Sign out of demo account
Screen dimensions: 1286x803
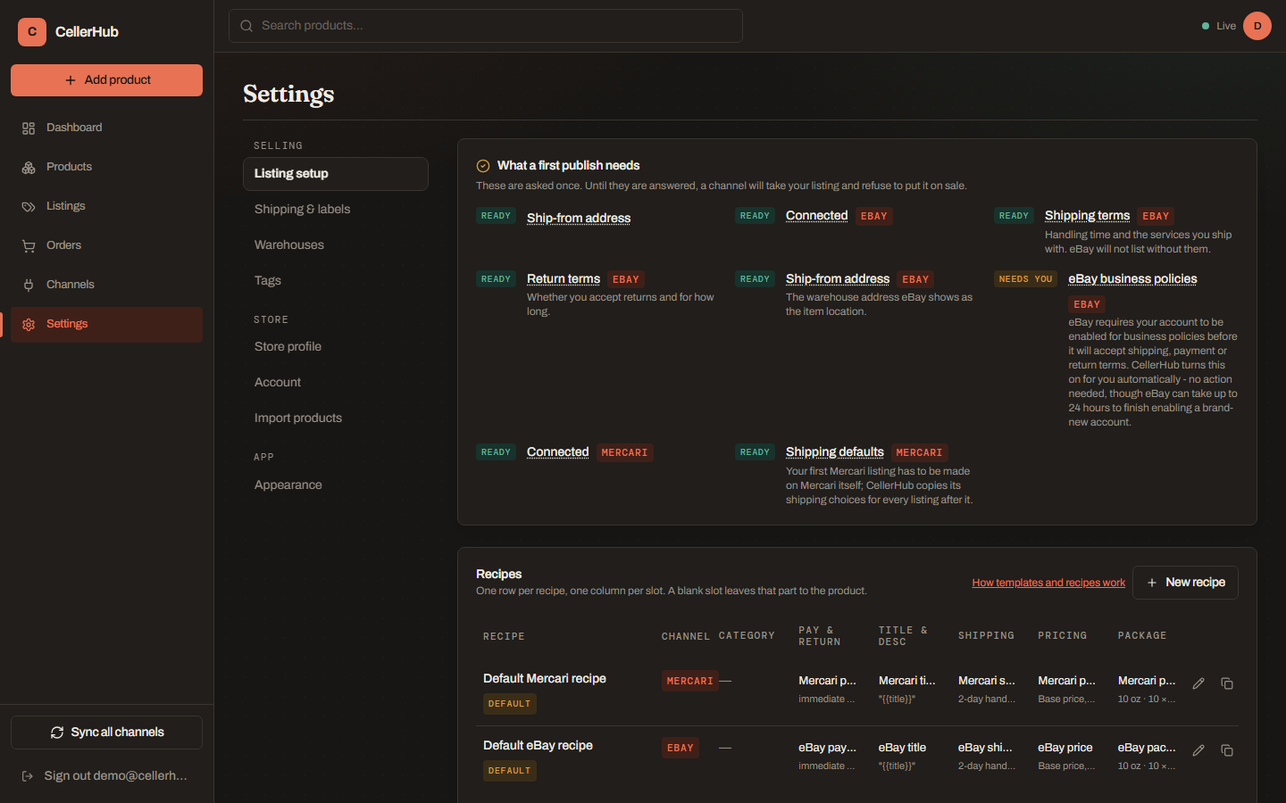[x=106, y=776]
